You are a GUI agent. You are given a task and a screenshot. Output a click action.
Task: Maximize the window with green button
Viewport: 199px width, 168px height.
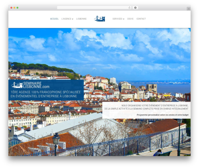[18, 8]
